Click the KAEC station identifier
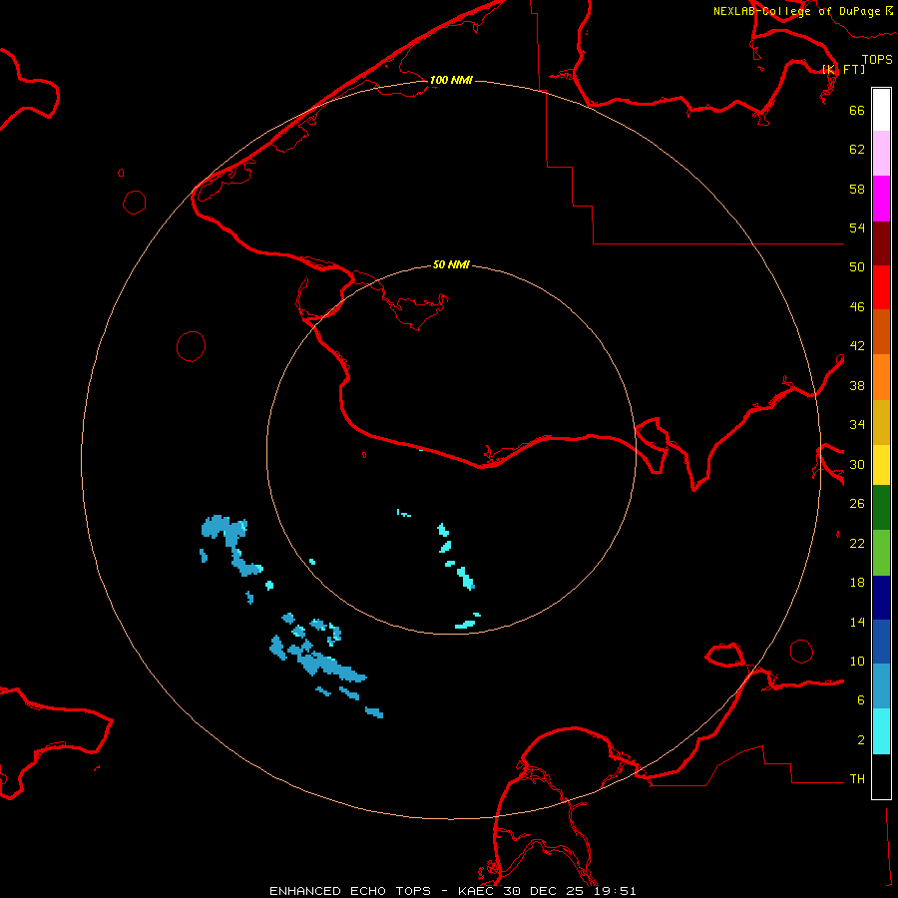The image size is (898, 898). pyautogui.click(x=479, y=891)
